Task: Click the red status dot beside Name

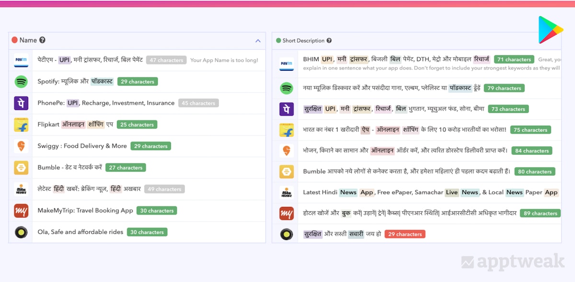Action: 14,41
